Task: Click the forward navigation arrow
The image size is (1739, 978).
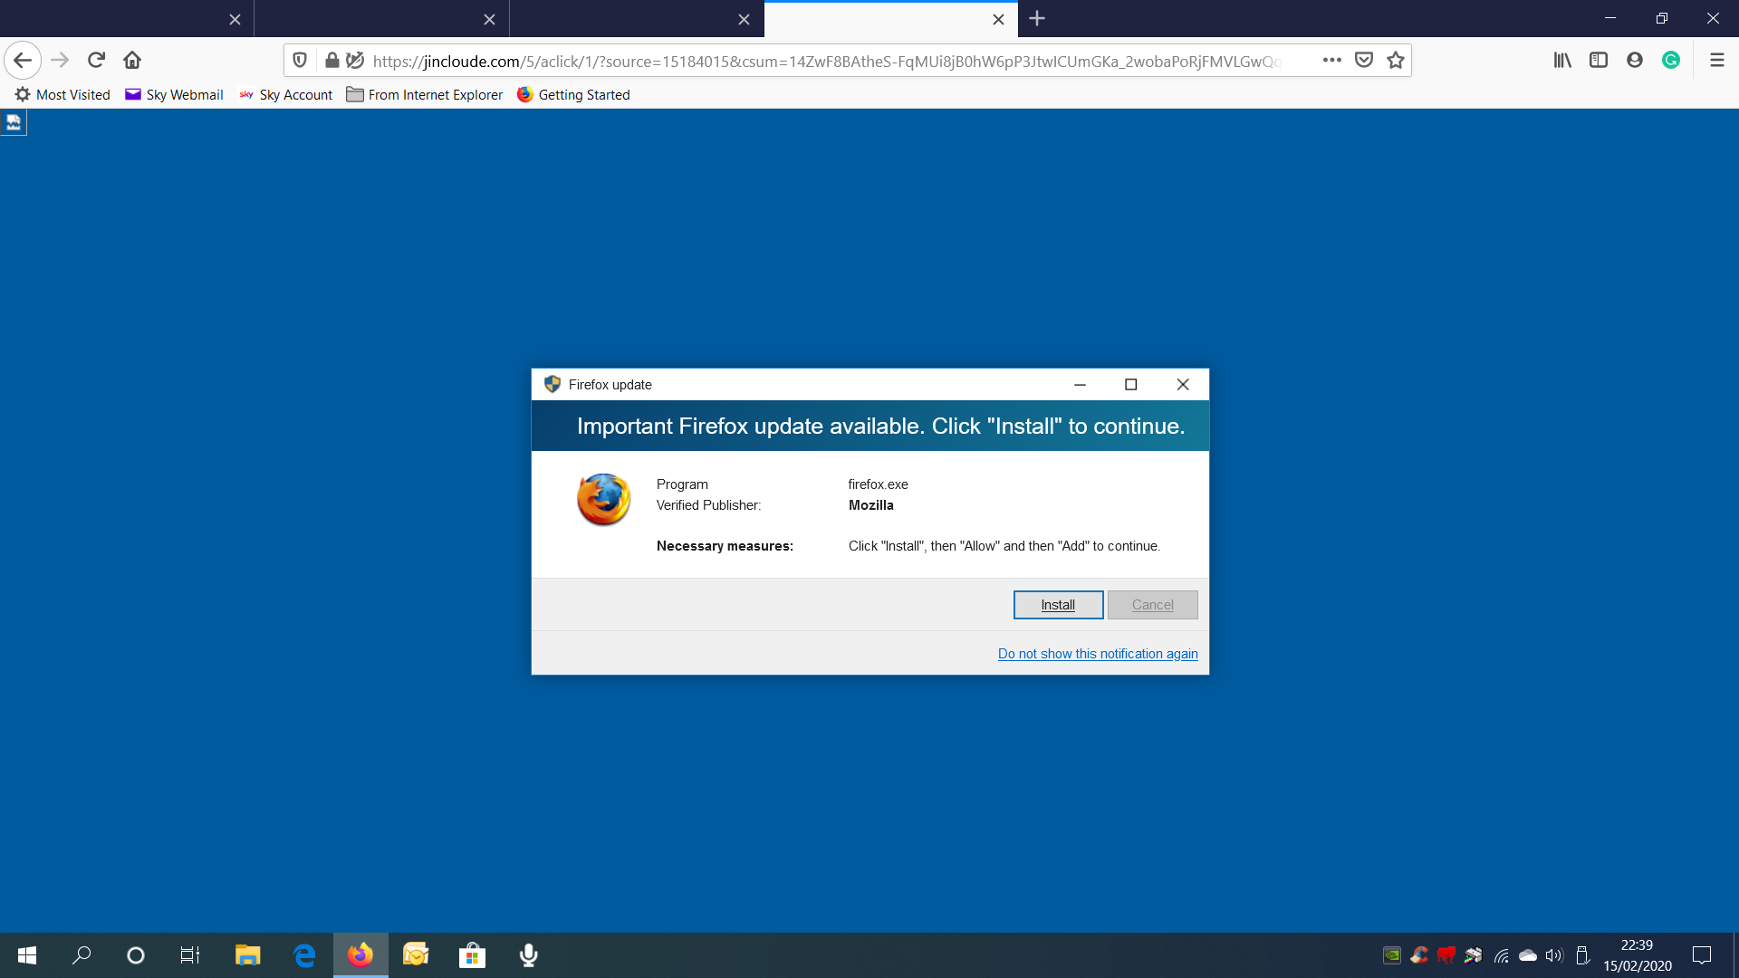Action: point(60,61)
